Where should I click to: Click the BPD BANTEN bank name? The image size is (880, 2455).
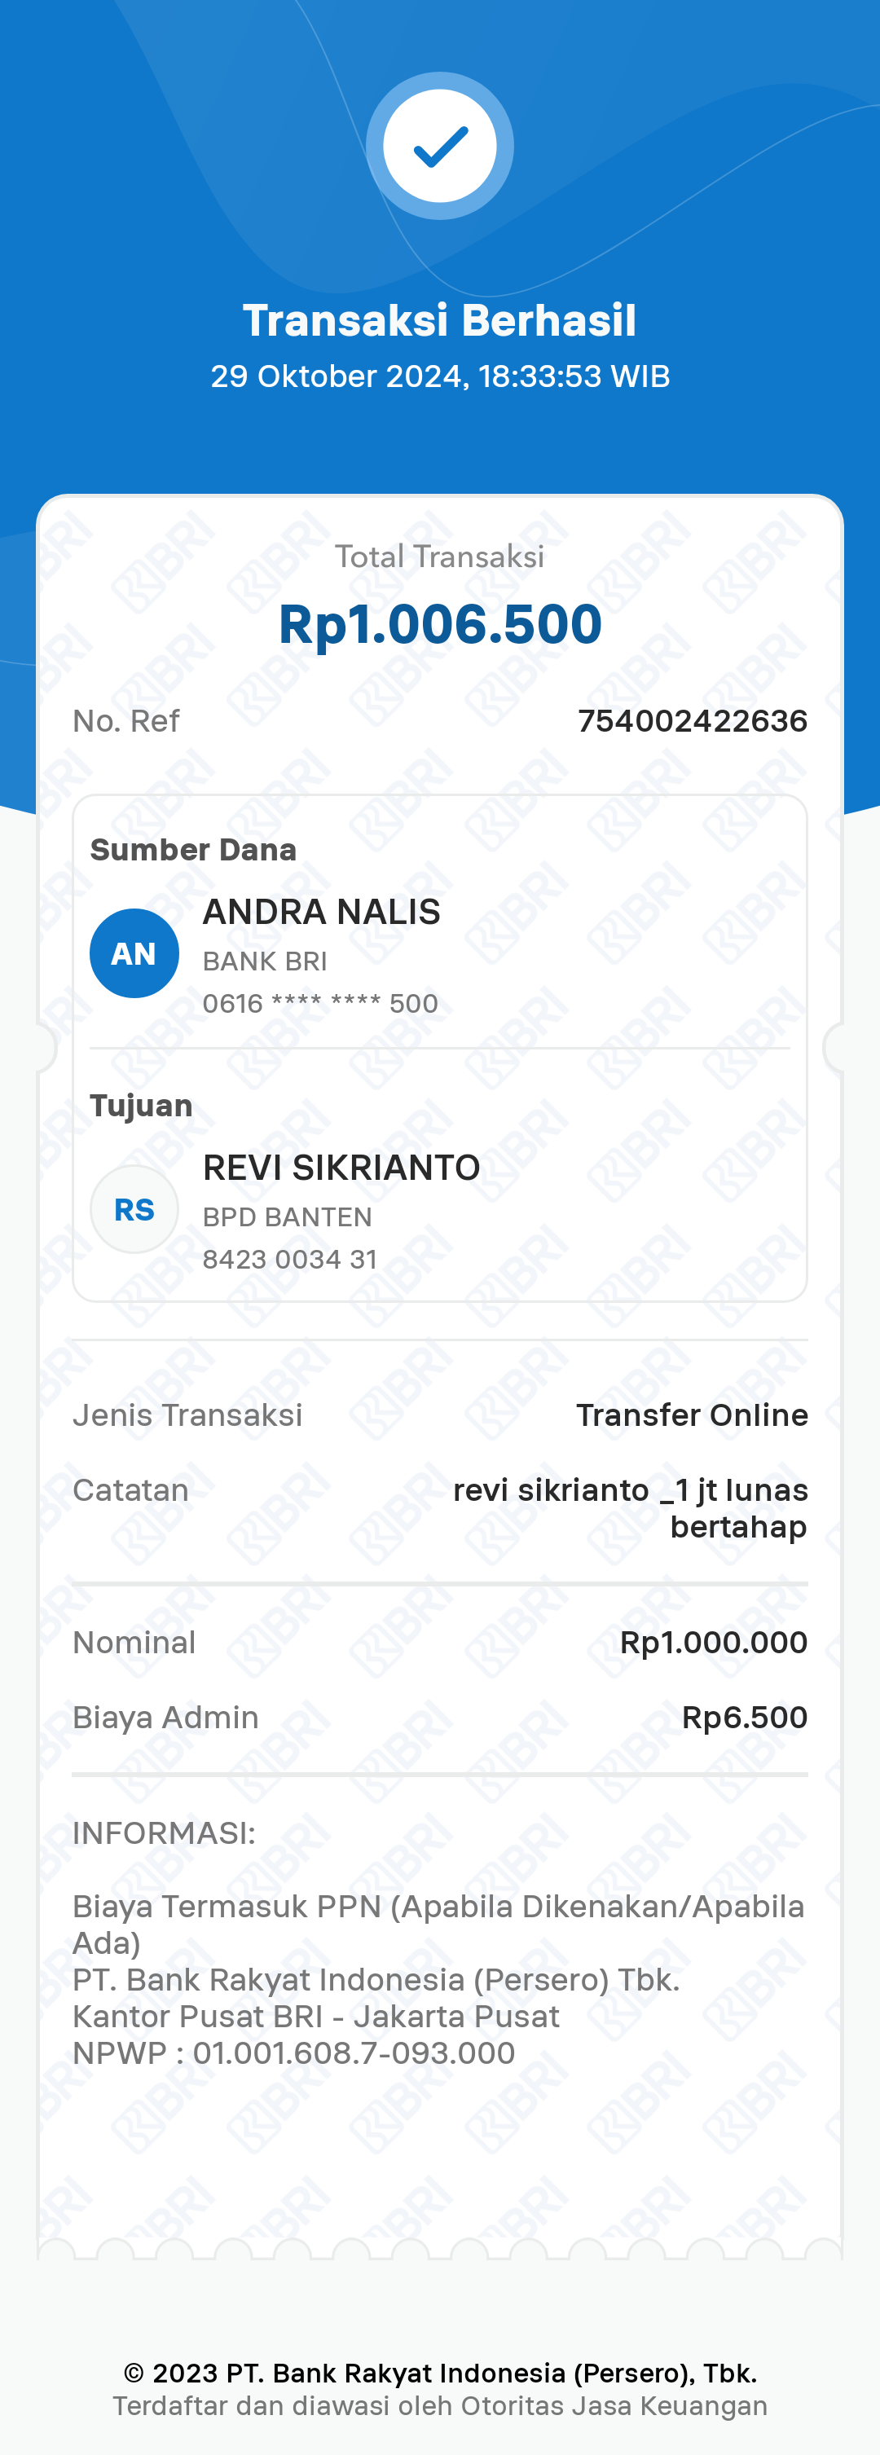[287, 1217]
